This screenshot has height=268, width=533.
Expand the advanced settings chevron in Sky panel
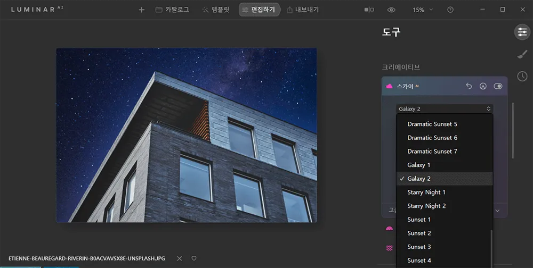click(x=497, y=211)
